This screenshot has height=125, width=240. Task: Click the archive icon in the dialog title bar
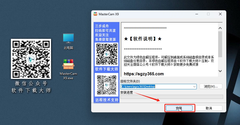click(x=95, y=14)
